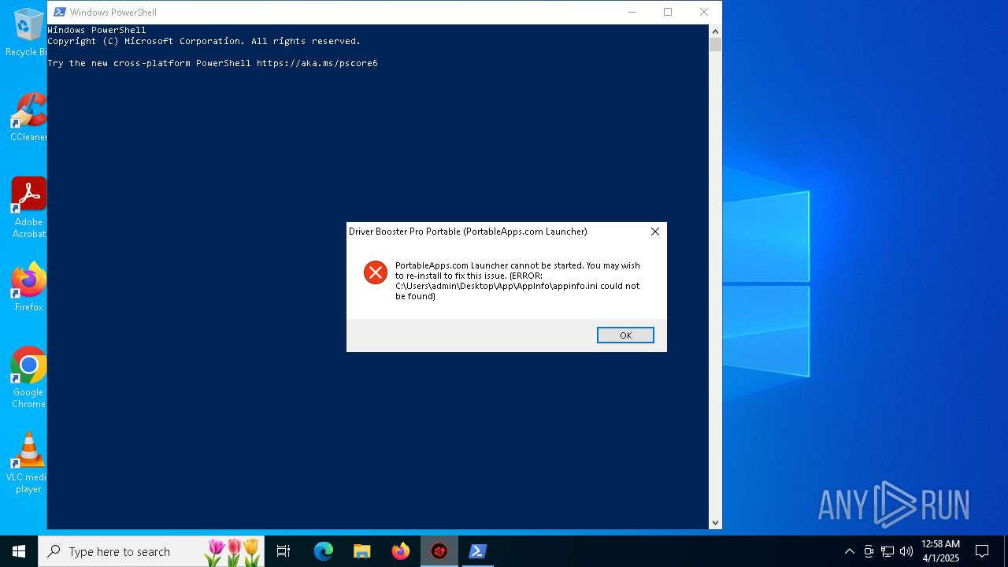Open File Explorer from the taskbar

tap(361, 551)
